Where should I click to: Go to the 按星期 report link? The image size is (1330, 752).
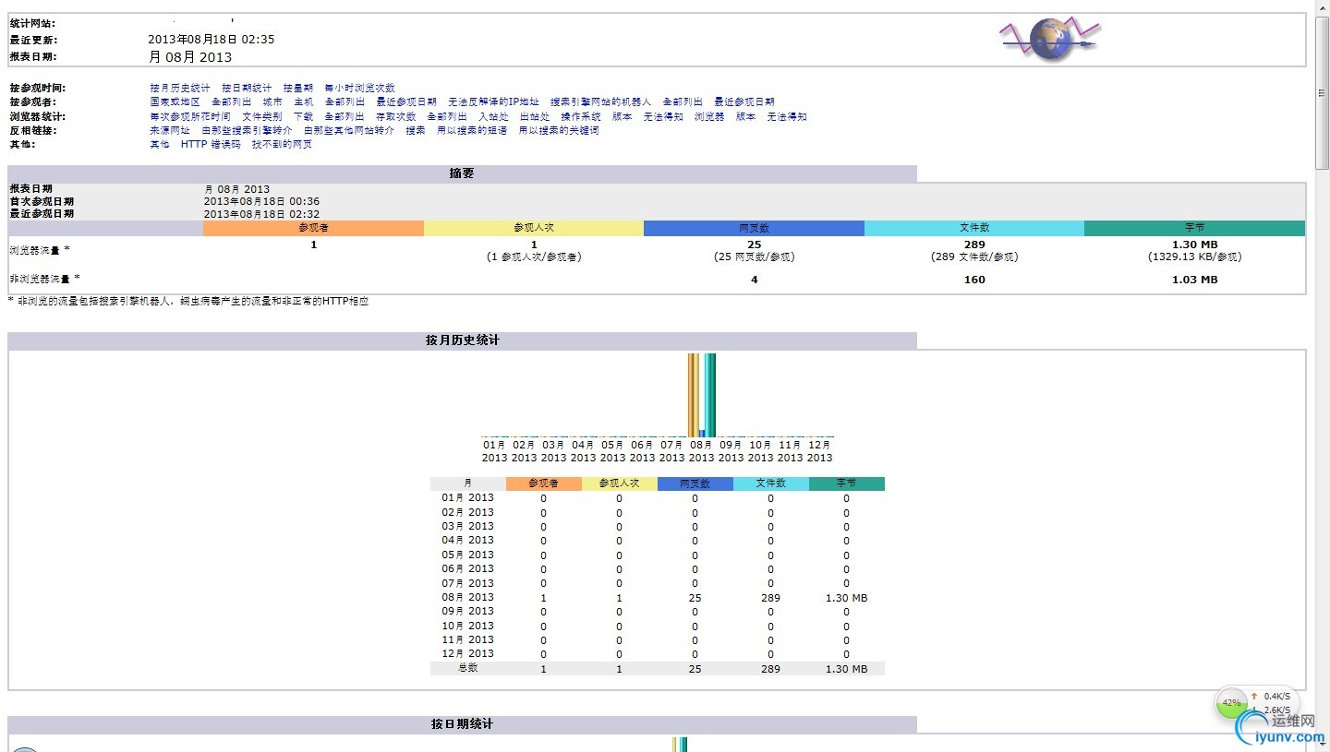pyautogui.click(x=298, y=89)
